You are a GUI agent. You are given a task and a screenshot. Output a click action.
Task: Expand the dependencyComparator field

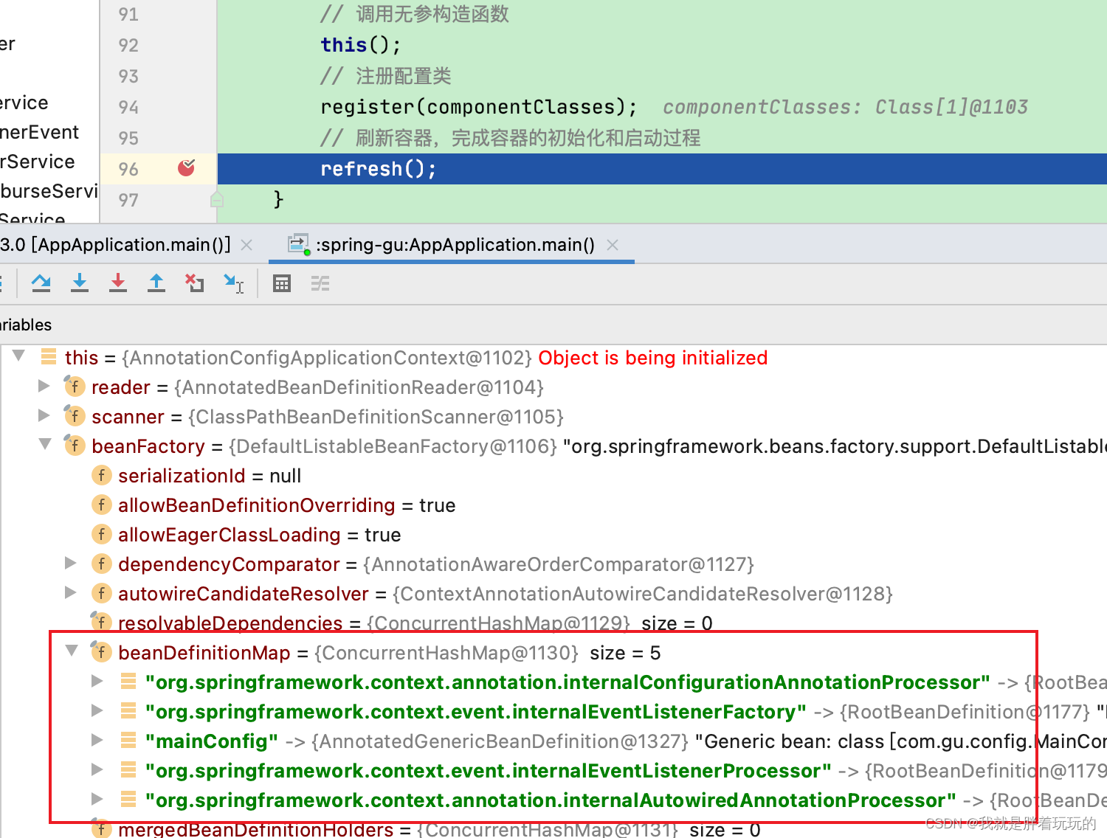pos(70,563)
